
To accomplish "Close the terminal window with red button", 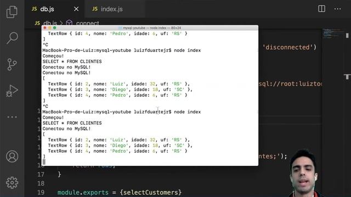I will 45,28.
